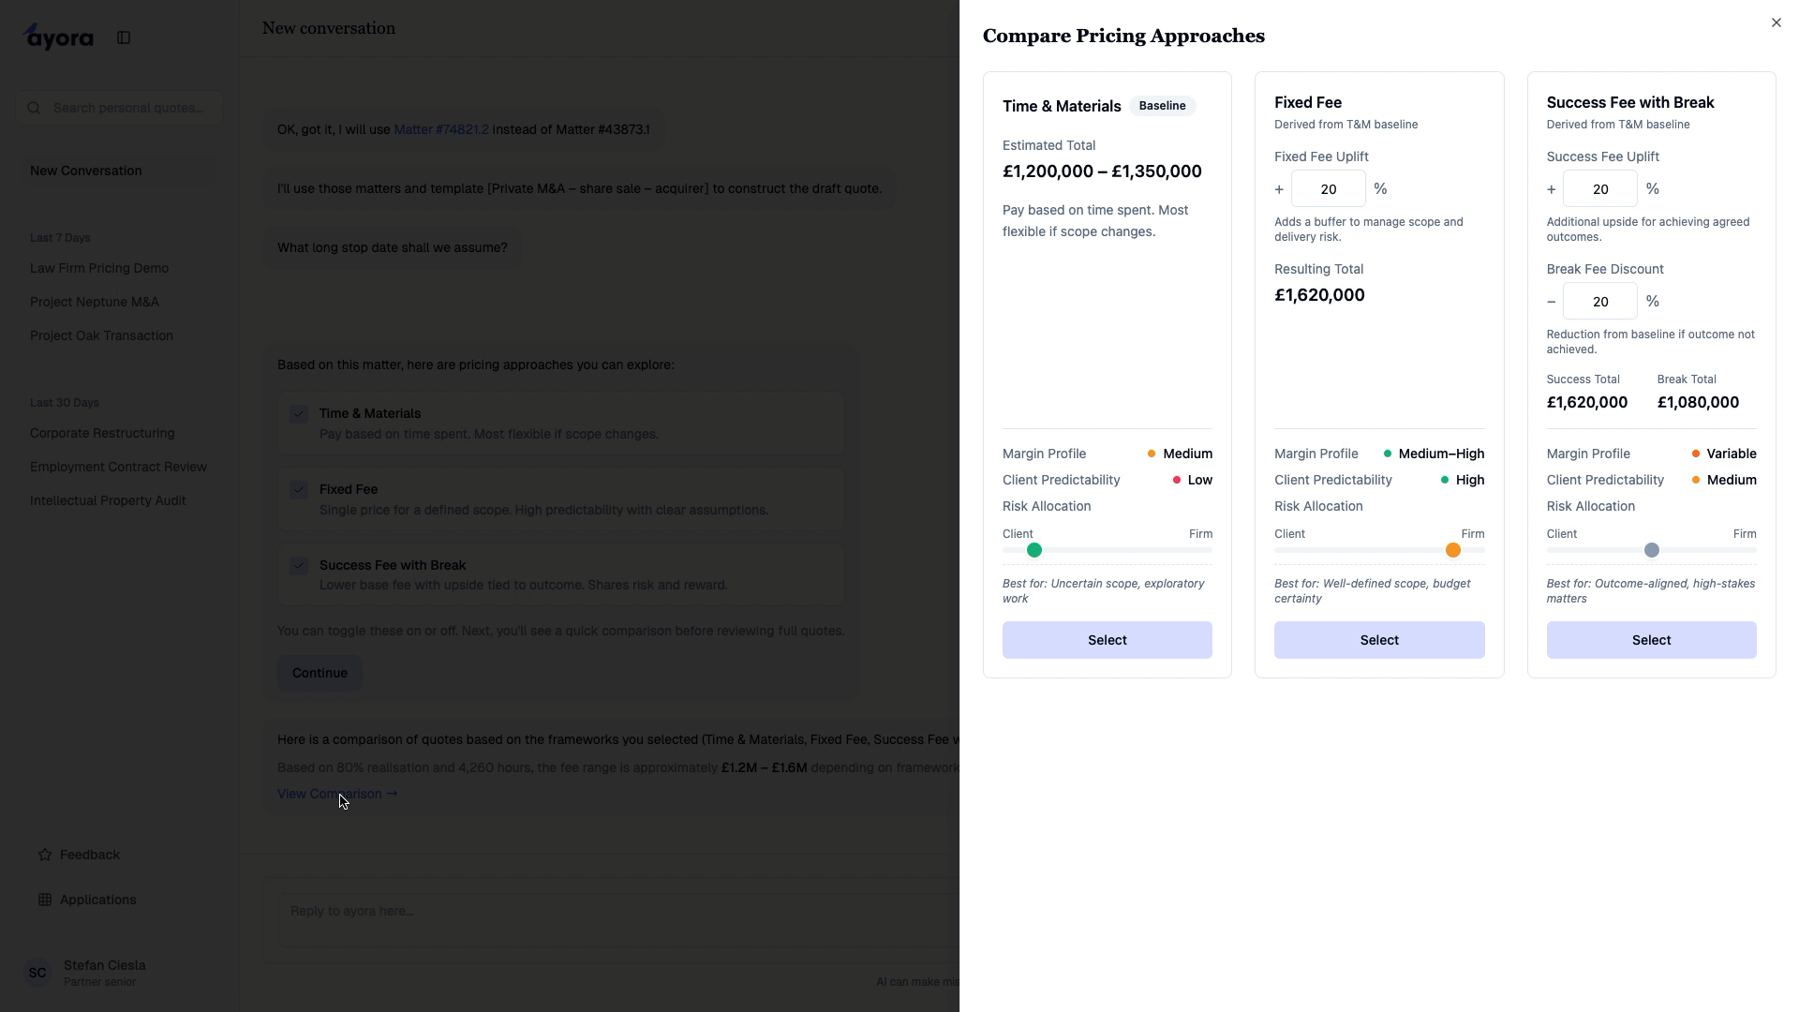
Task: Click the SC user avatar
Action: pos(37,973)
